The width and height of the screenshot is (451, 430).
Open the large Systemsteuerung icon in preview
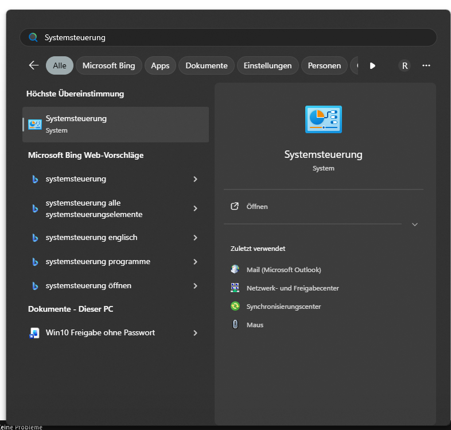[323, 119]
